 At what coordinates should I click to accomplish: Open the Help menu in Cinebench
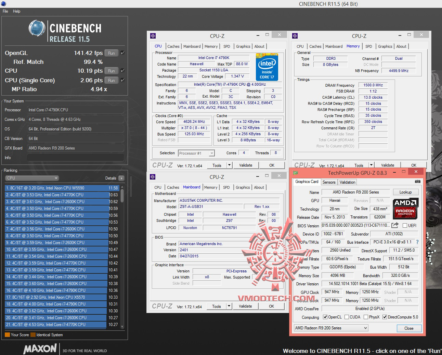[x=16, y=11]
